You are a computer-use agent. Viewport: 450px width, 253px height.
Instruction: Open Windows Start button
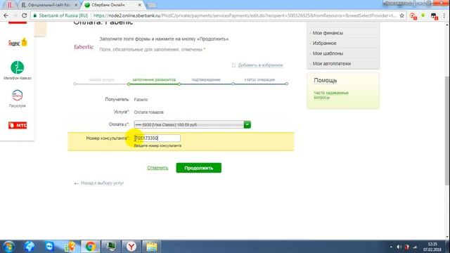(8, 247)
